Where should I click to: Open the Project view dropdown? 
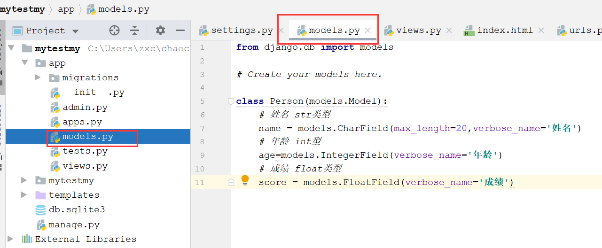click(x=75, y=31)
